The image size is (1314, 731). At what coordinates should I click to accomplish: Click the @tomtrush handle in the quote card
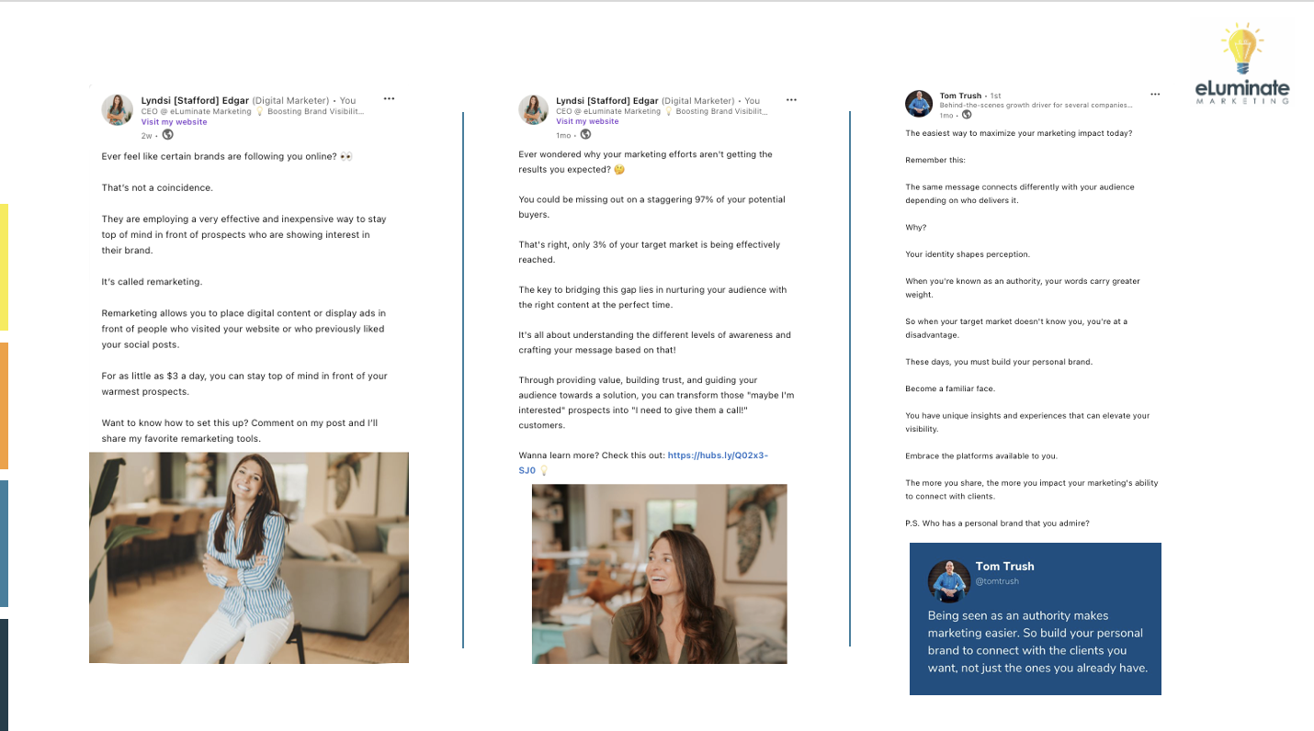coord(997,581)
